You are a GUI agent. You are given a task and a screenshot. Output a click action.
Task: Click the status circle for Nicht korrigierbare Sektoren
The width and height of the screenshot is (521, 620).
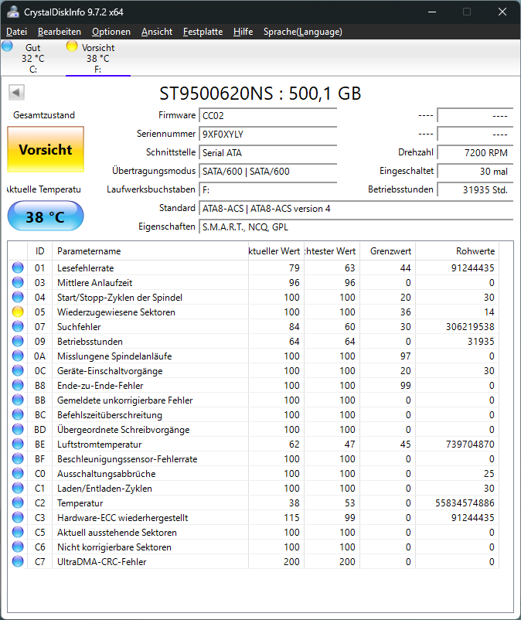(x=18, y=547)
